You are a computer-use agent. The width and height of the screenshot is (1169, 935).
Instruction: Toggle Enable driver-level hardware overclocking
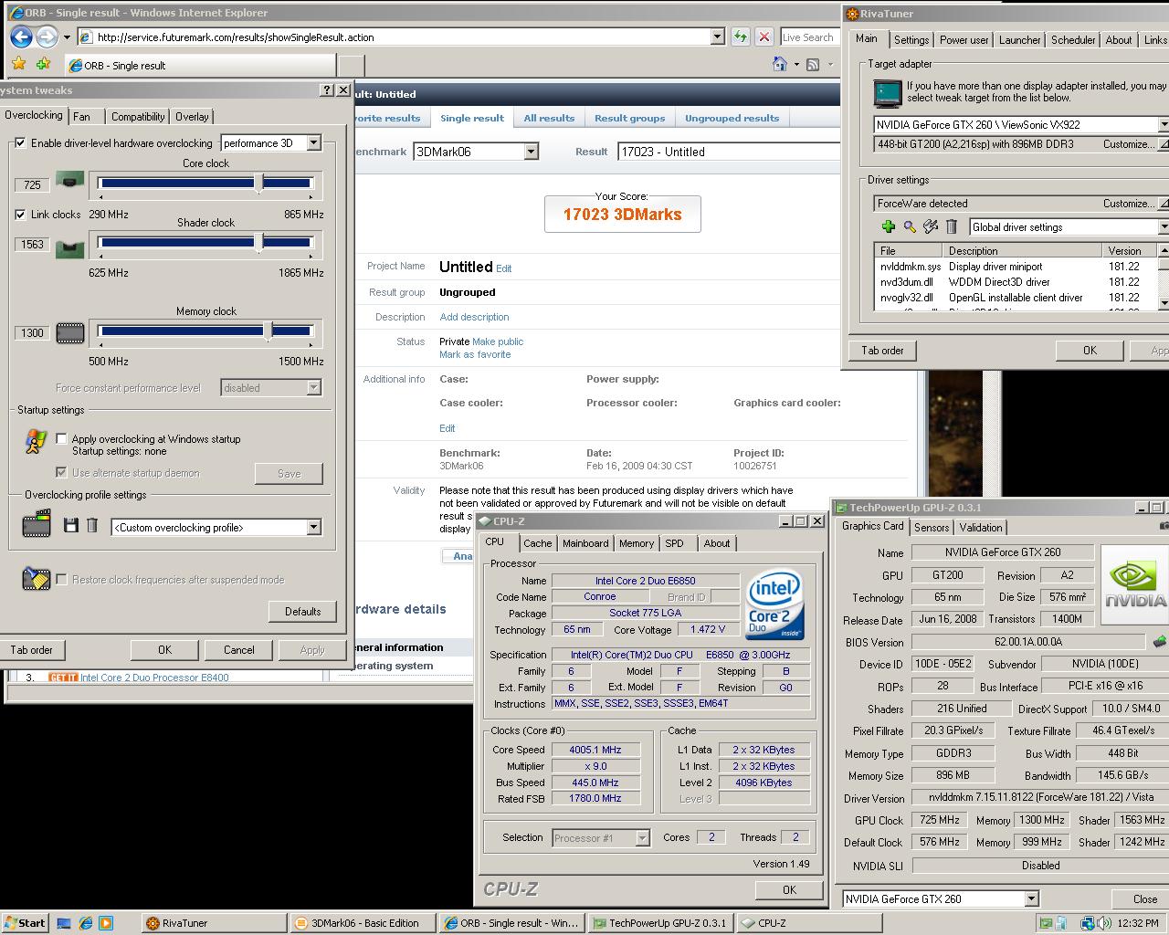pos(20,143)
